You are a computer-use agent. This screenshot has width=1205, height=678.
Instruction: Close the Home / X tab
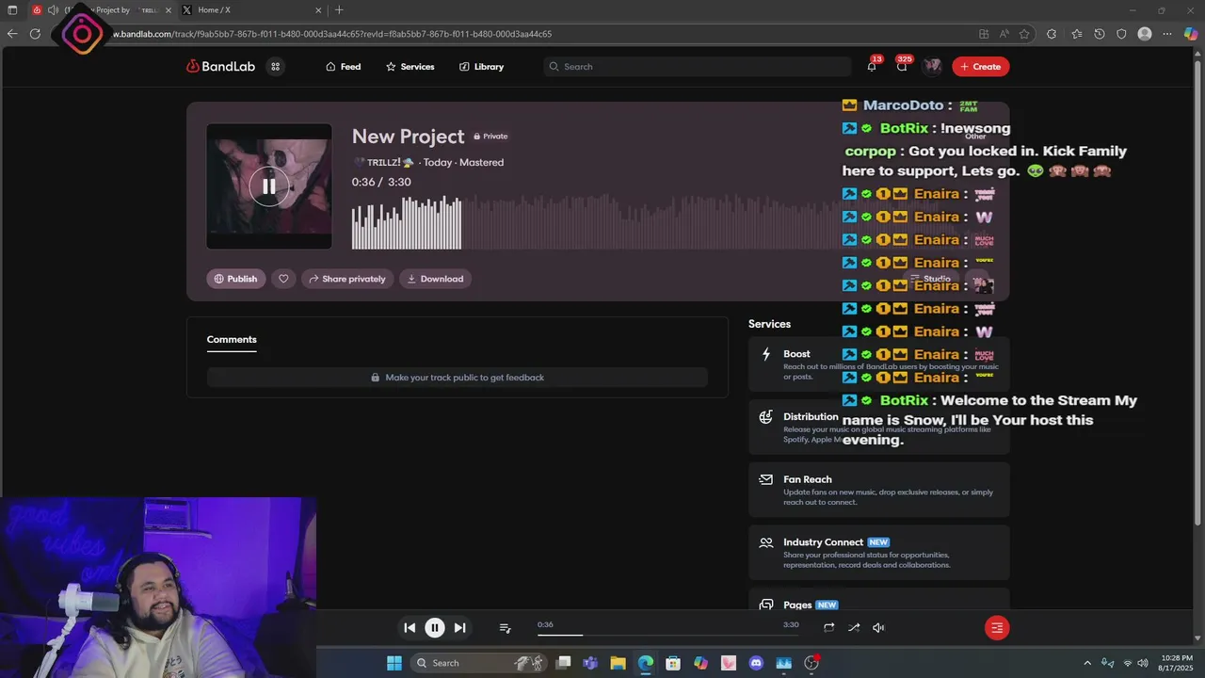click(318, 10)
